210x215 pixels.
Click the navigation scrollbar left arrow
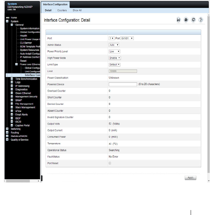pos(5,181)
